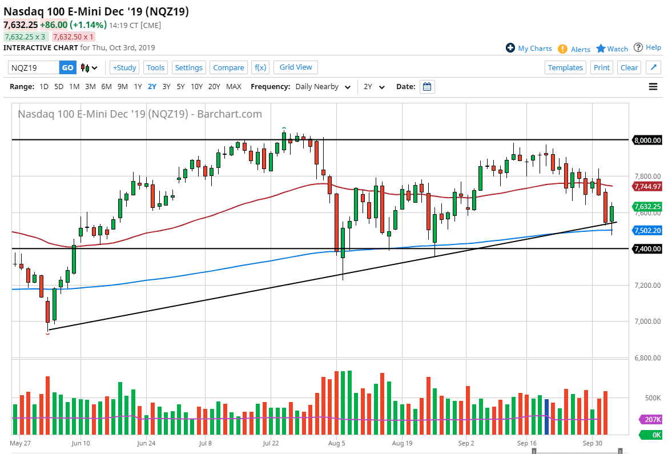Image resolution: width=672 pixels, height=454 pixels.
Task: Open the 2Y period dropdown
Action: tap(383, 87)
